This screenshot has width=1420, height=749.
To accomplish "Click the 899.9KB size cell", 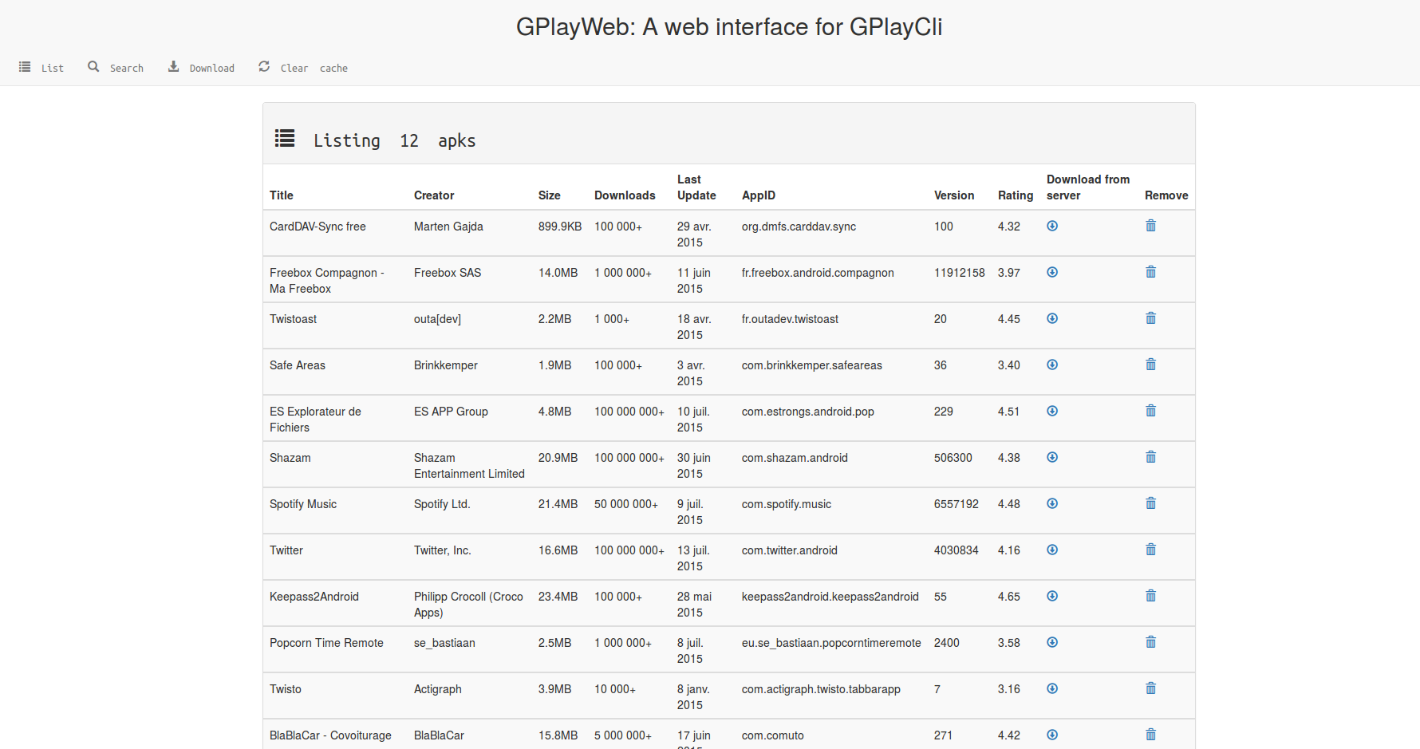I will [560, 227].
